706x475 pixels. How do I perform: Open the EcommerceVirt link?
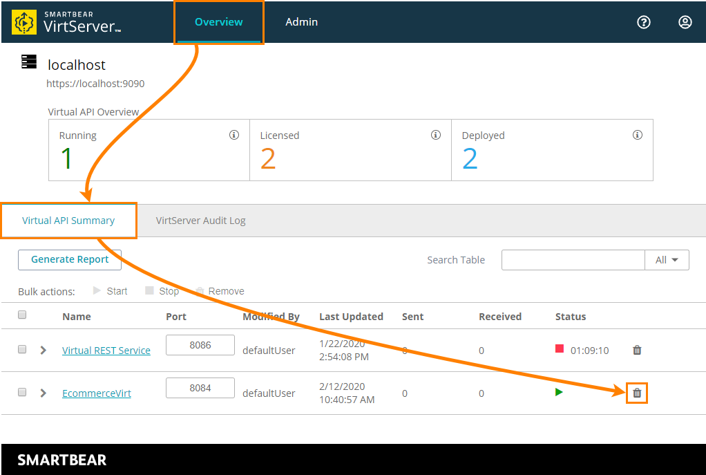tap(96, 393)
